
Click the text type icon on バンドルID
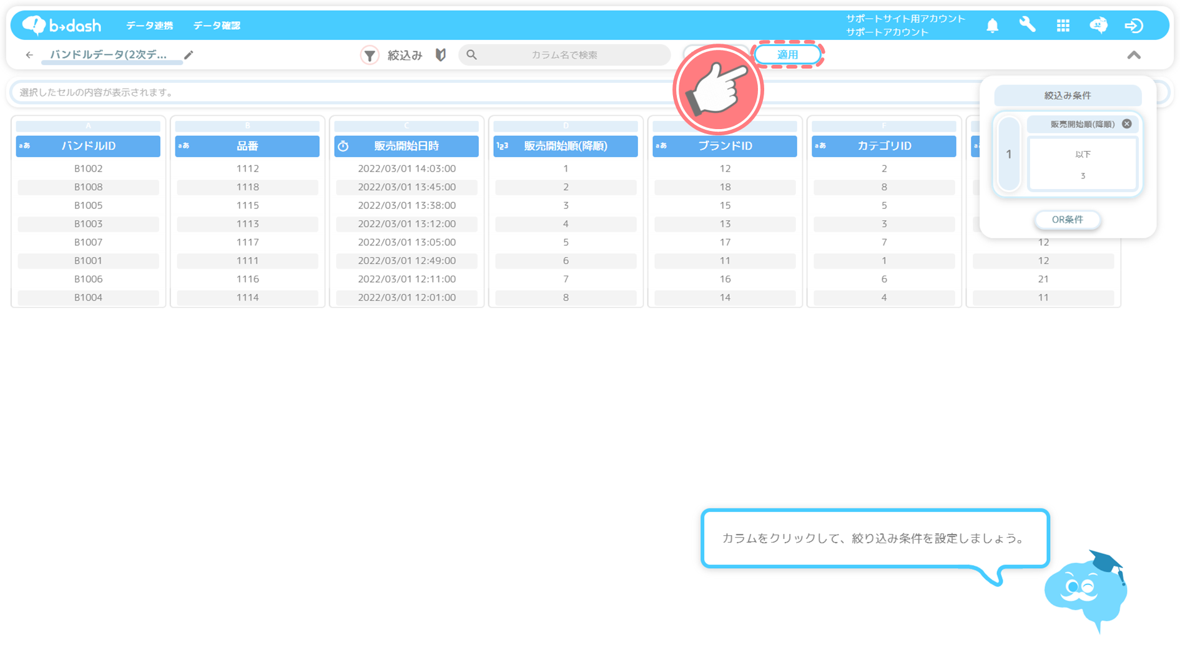(24, 146)
